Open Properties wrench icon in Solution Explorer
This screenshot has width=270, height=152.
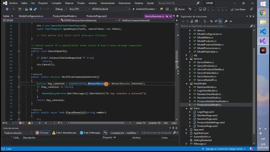(226, 22)
